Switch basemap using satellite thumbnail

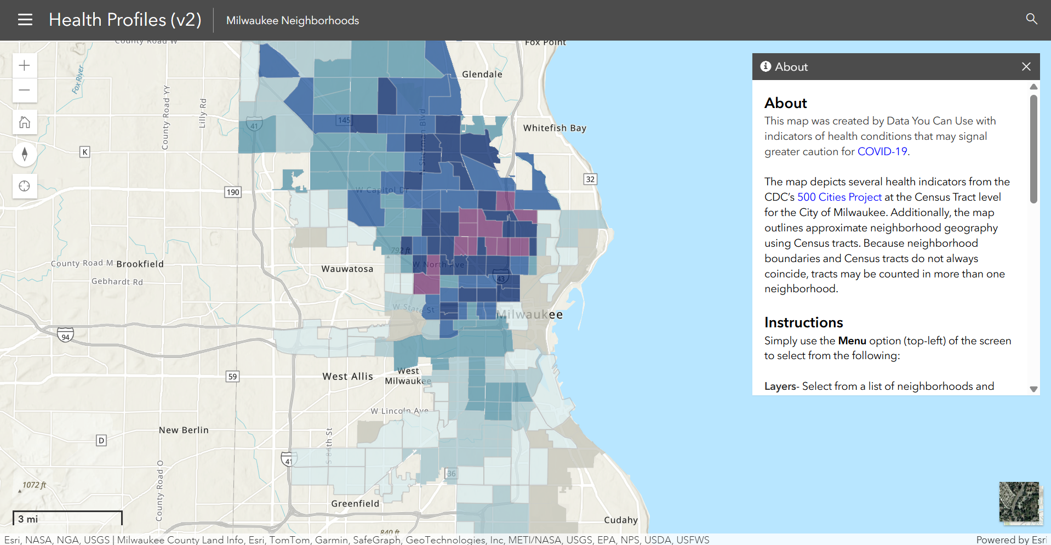coord(1019,502)
